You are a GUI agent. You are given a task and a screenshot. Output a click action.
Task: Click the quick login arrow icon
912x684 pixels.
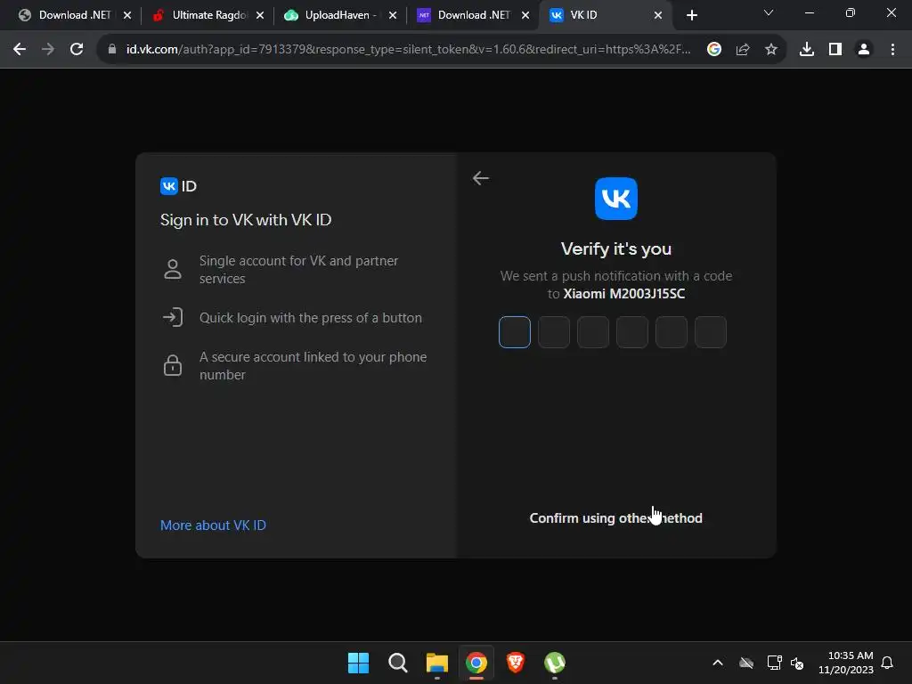click(173, 318)
